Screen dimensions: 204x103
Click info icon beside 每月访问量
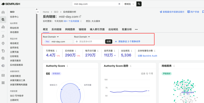click(x=98, y=51)
